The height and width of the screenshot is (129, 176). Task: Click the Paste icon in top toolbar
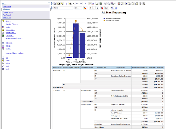click(x=70, y=4)
